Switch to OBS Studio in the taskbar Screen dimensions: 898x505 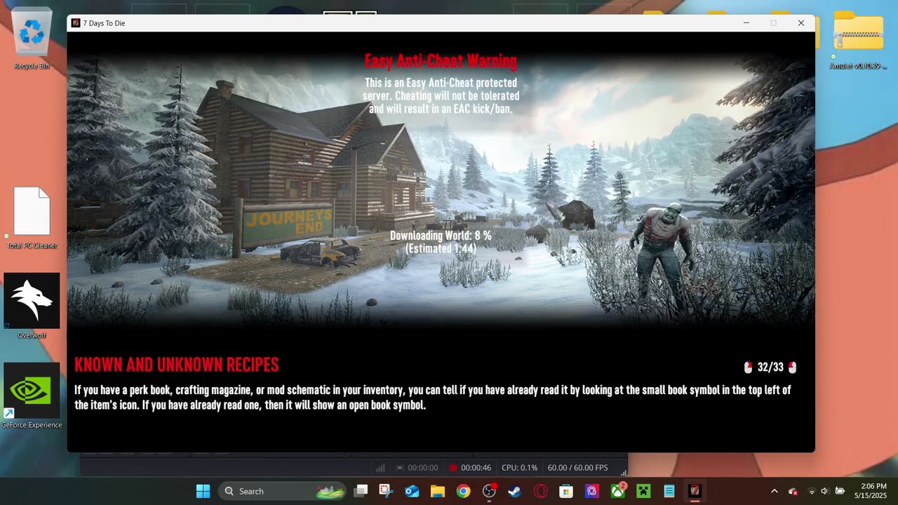[x=489, y=491]
